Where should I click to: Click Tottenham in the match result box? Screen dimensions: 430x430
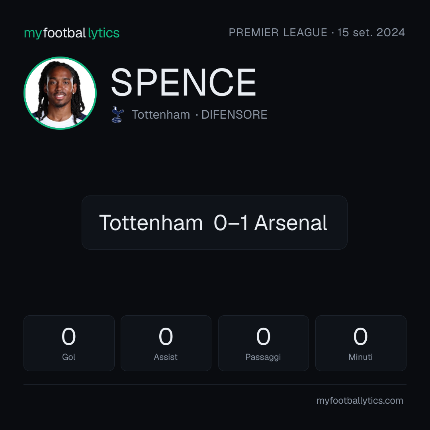click(x=151, y=223)
